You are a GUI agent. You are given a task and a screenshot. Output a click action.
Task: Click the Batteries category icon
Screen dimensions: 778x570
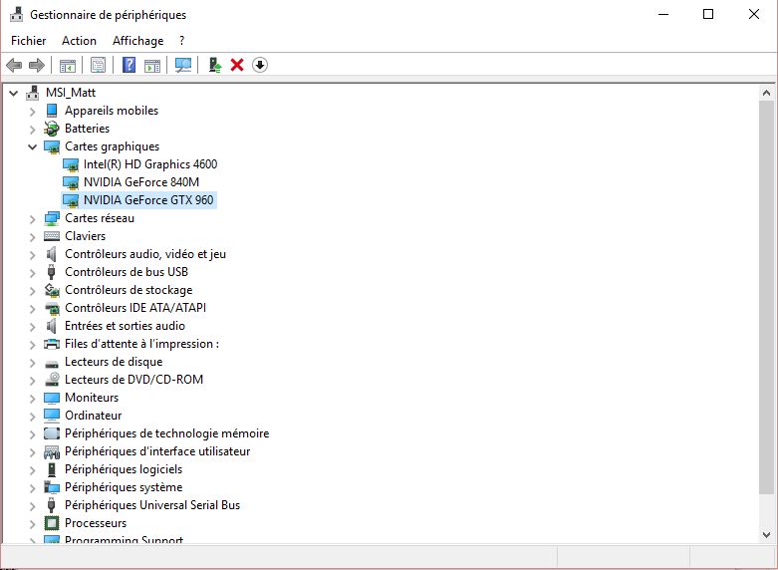[x=52, y=129]
